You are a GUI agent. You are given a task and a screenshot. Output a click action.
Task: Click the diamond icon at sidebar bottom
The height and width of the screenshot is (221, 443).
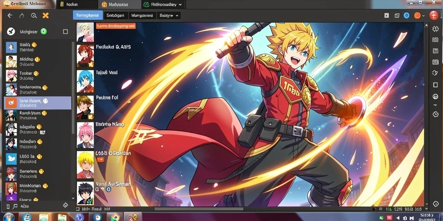[65, 205]
